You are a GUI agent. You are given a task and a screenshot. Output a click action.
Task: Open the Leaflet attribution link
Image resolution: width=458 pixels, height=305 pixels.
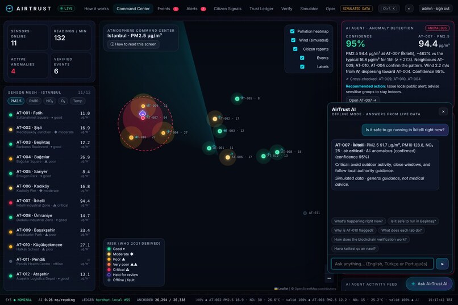281,289
